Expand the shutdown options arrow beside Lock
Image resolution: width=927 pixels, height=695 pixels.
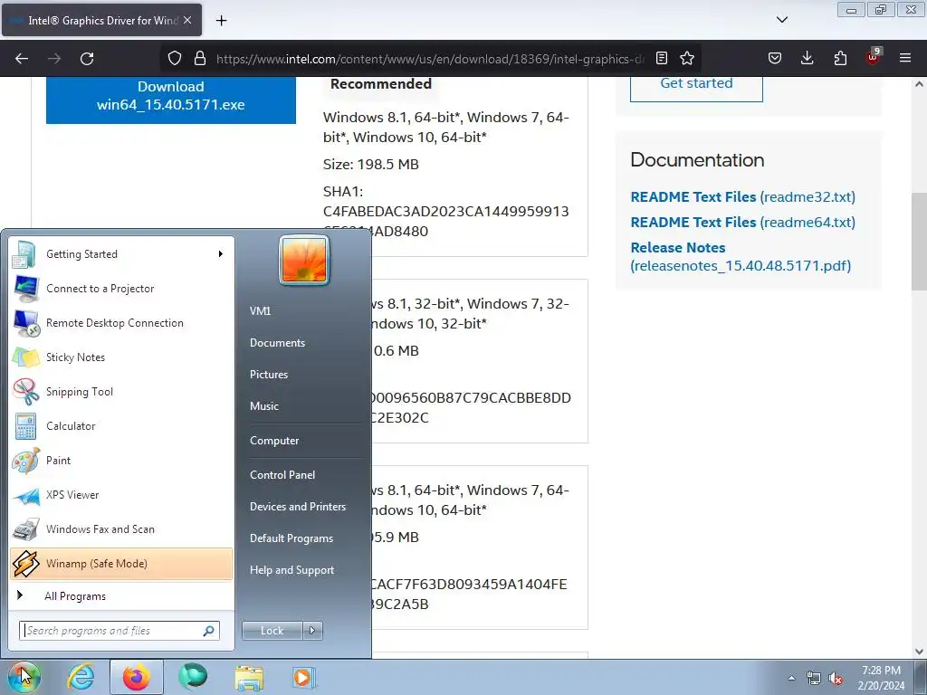[x=312, y=631]
